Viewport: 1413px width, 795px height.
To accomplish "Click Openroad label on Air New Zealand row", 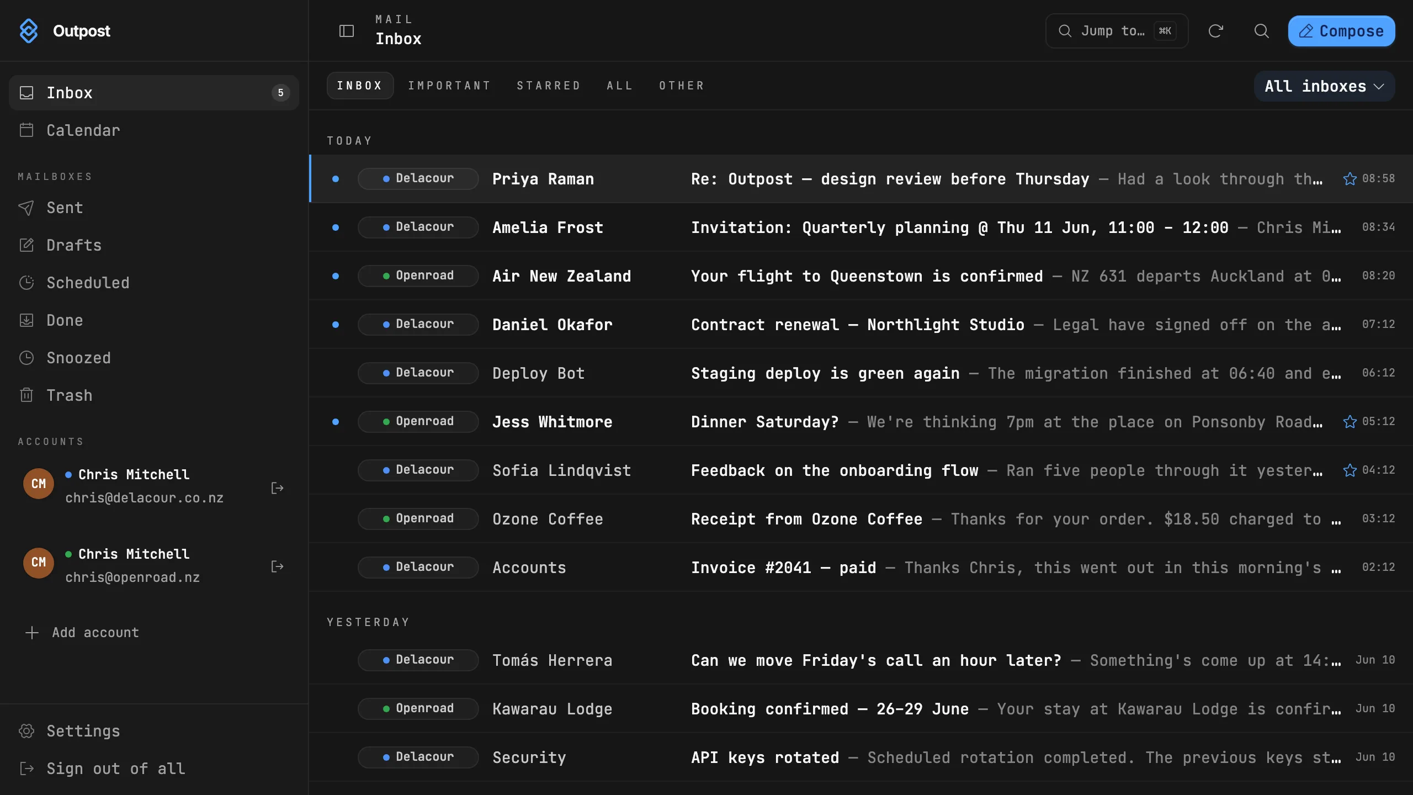I will pyautogui.click(x=418, y=276).
